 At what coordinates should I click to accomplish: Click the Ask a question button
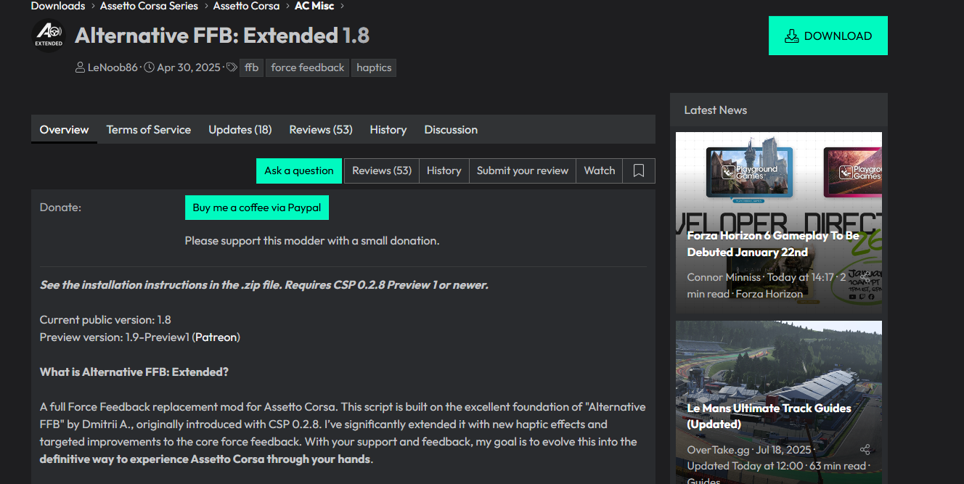(299, 171)
